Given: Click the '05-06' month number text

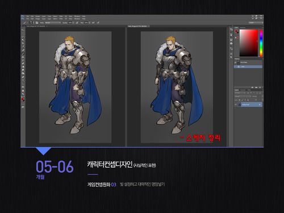Looking at the screenshot, I should point(55,166).
